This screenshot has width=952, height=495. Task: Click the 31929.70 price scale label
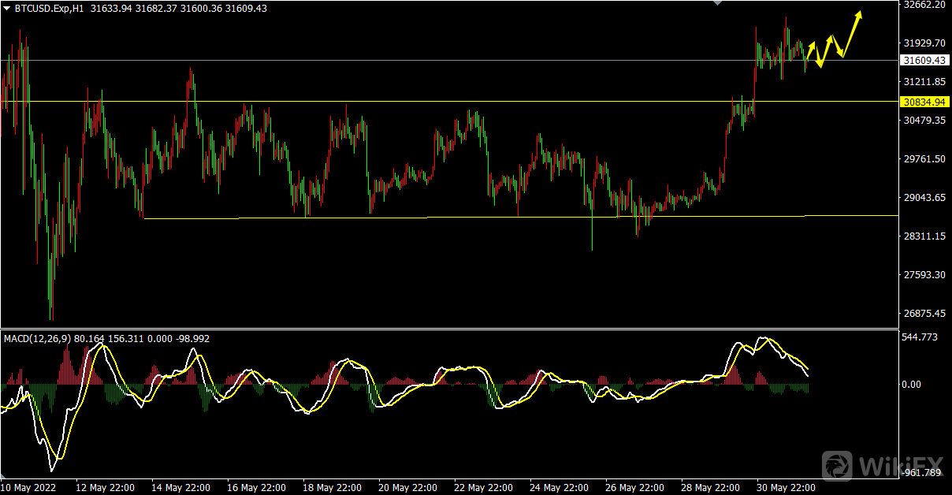tap(925, 43)
